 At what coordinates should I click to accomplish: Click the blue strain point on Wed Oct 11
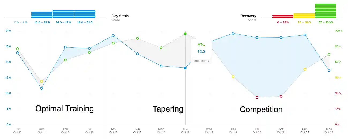click(x=41, y=88)
